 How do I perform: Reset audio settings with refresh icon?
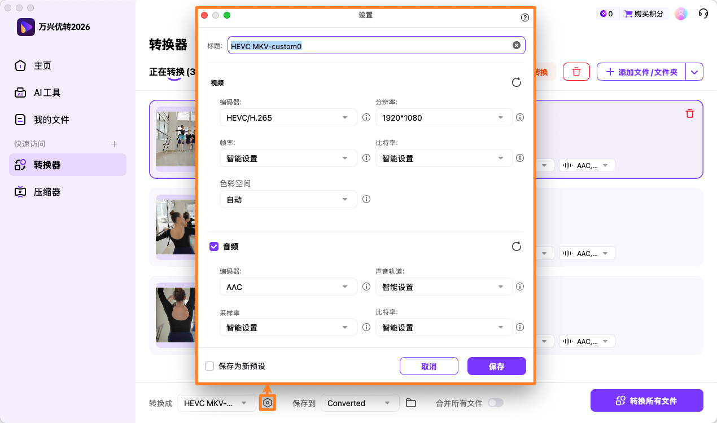[516, 246]
